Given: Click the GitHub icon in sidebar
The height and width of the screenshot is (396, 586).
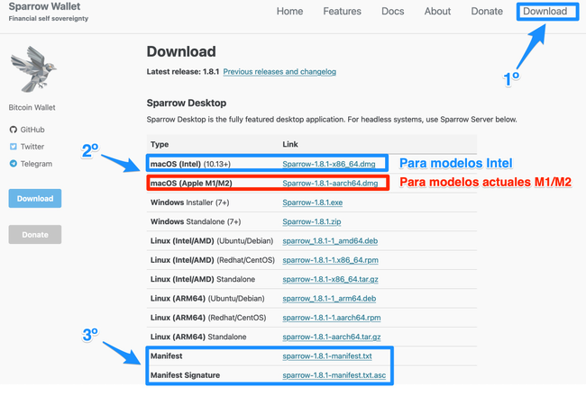Looking at the screenshot, I should (x=14, y=130).
